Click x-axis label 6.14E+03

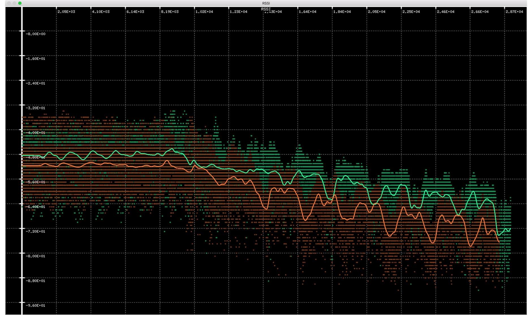click(135, 12)
